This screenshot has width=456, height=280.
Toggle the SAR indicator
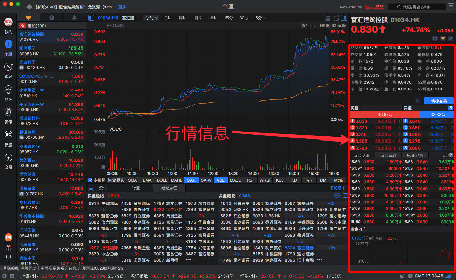tap(191, 180)
